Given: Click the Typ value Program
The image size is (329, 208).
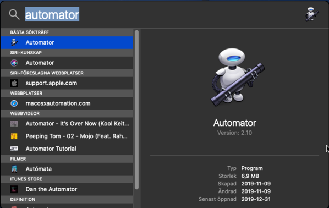Looking at the screenshot, I should [x=252, y=168].
